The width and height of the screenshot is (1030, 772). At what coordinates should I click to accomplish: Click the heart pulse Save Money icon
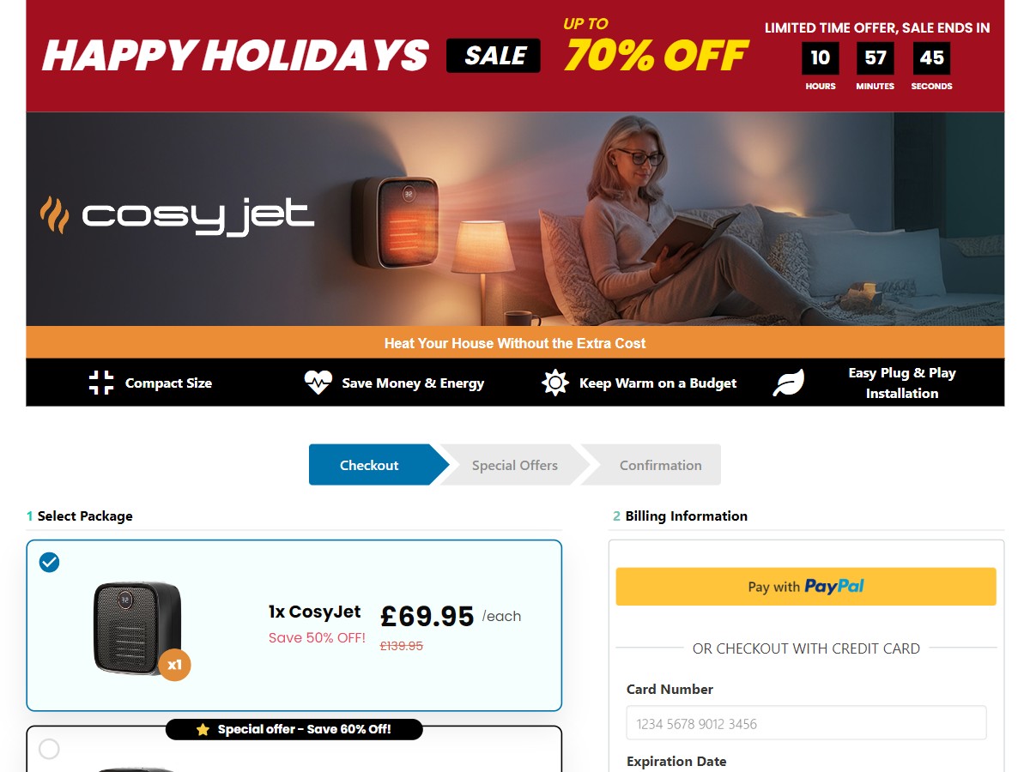point(318,383)
